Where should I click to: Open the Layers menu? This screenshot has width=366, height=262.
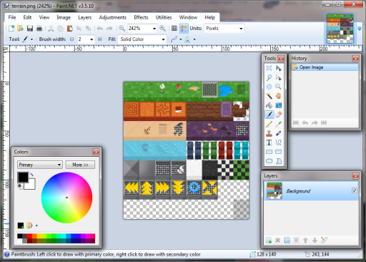84,17
